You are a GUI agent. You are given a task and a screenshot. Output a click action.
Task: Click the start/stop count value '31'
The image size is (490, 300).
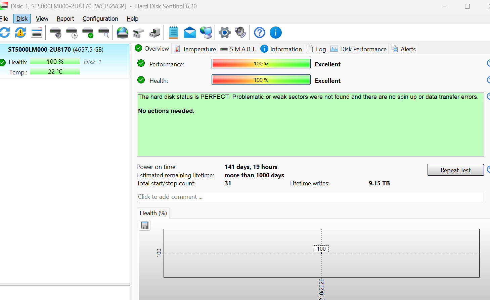[x=228, y=183]
